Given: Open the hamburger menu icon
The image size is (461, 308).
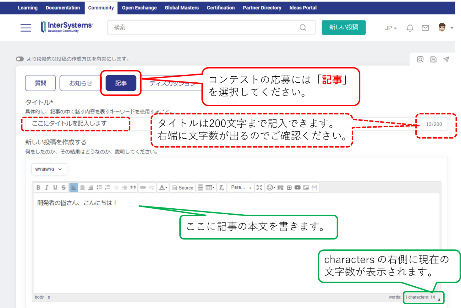Looking at the screenshot, I should (26, 28).
